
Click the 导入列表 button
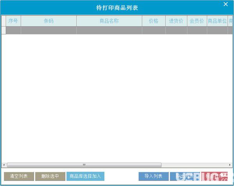(154, 176)
